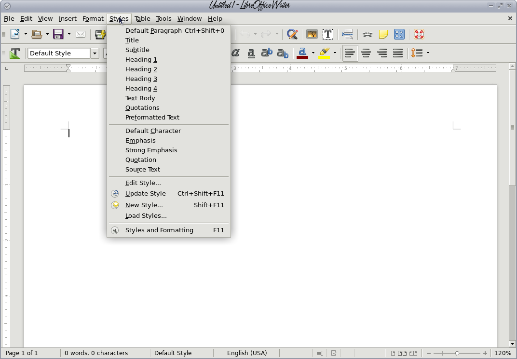Apply Preformatted Text style
This screenshot has height=359, width=517.
(169, 117)
